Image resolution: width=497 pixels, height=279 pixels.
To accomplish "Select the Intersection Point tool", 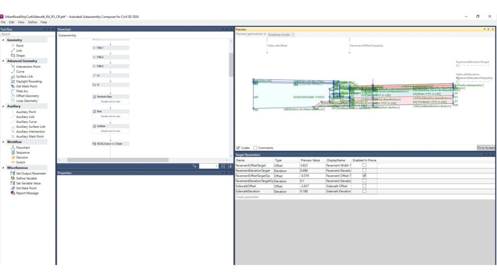I will 28,66.
